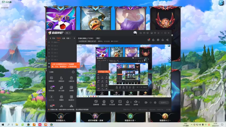Open Windows notification center
The height and width of the screenshot is (127, 226).
222,124
